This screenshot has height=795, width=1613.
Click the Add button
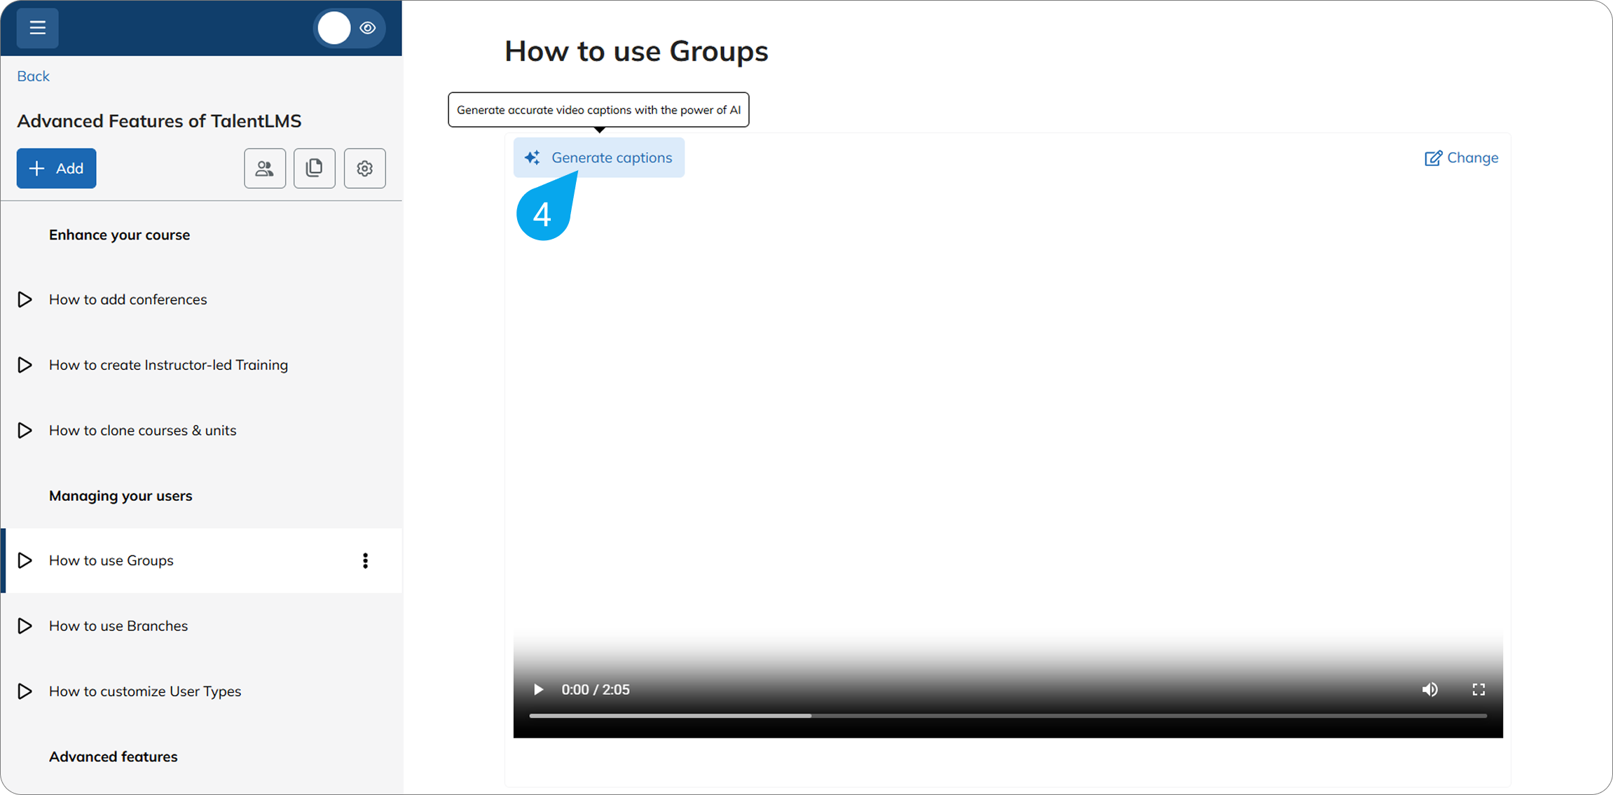pos(56,168)
